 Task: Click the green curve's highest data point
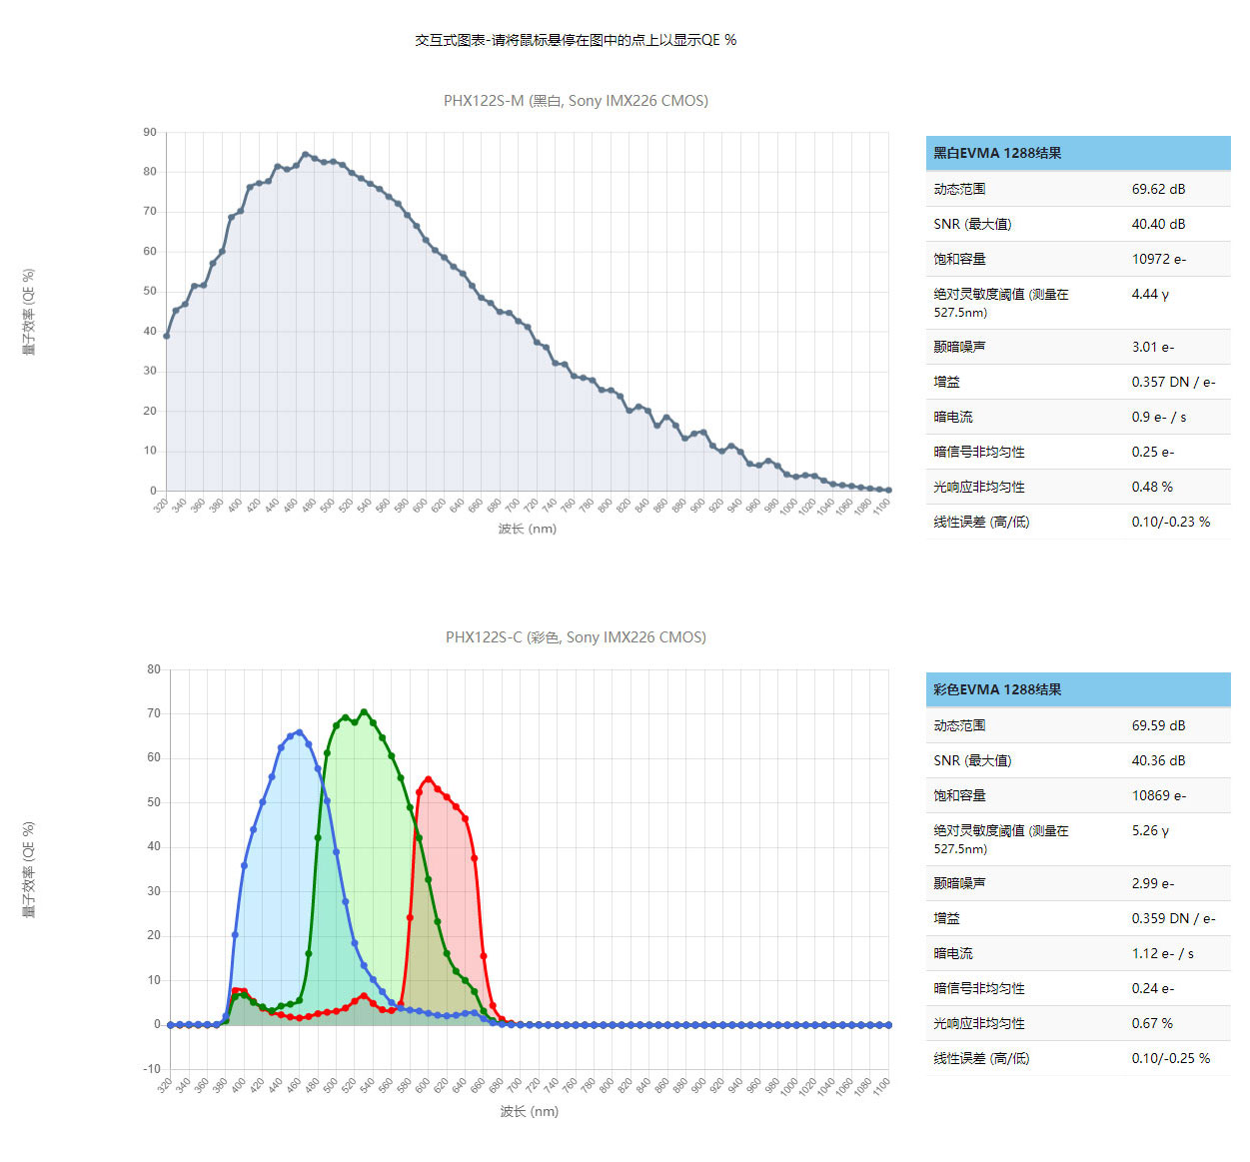click(x=364, y=712)
